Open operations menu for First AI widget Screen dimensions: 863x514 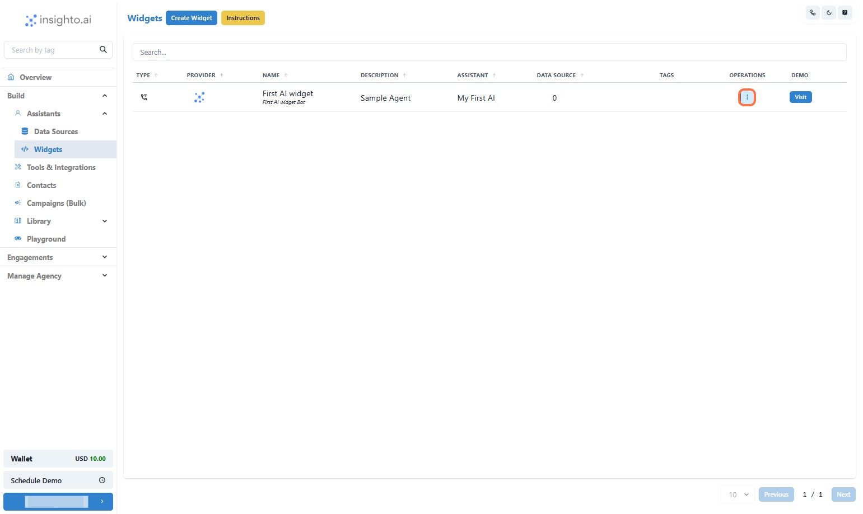pos(747,97)
